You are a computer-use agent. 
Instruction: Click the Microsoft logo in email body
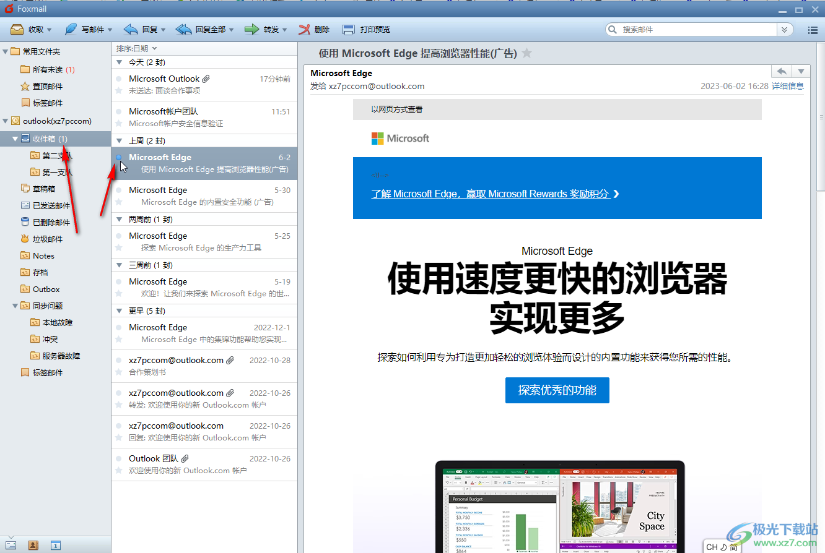(400, 139)
